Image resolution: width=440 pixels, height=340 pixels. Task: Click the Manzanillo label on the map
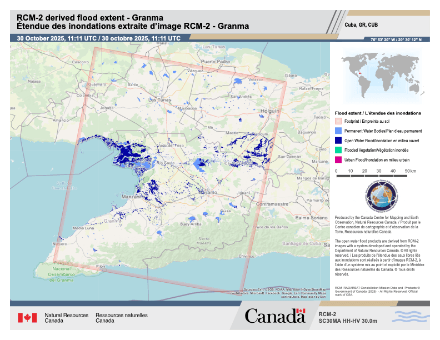coord(134,197)
